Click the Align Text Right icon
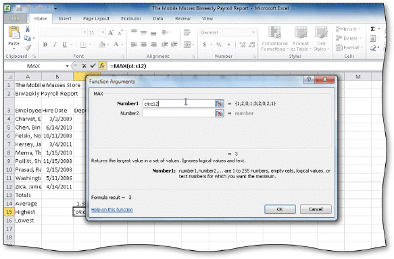 153,45
